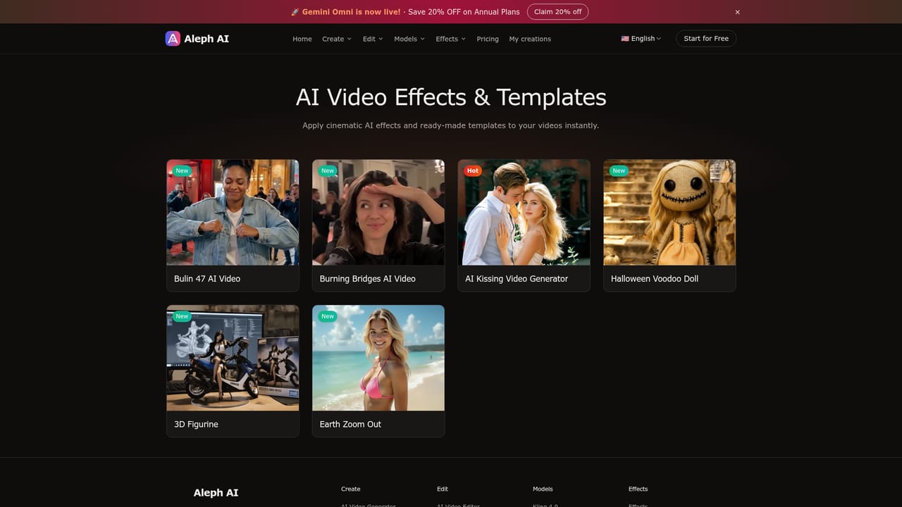Click the Aleph AI navbar brand name
The image size is (902, 507).
(206, 39)
